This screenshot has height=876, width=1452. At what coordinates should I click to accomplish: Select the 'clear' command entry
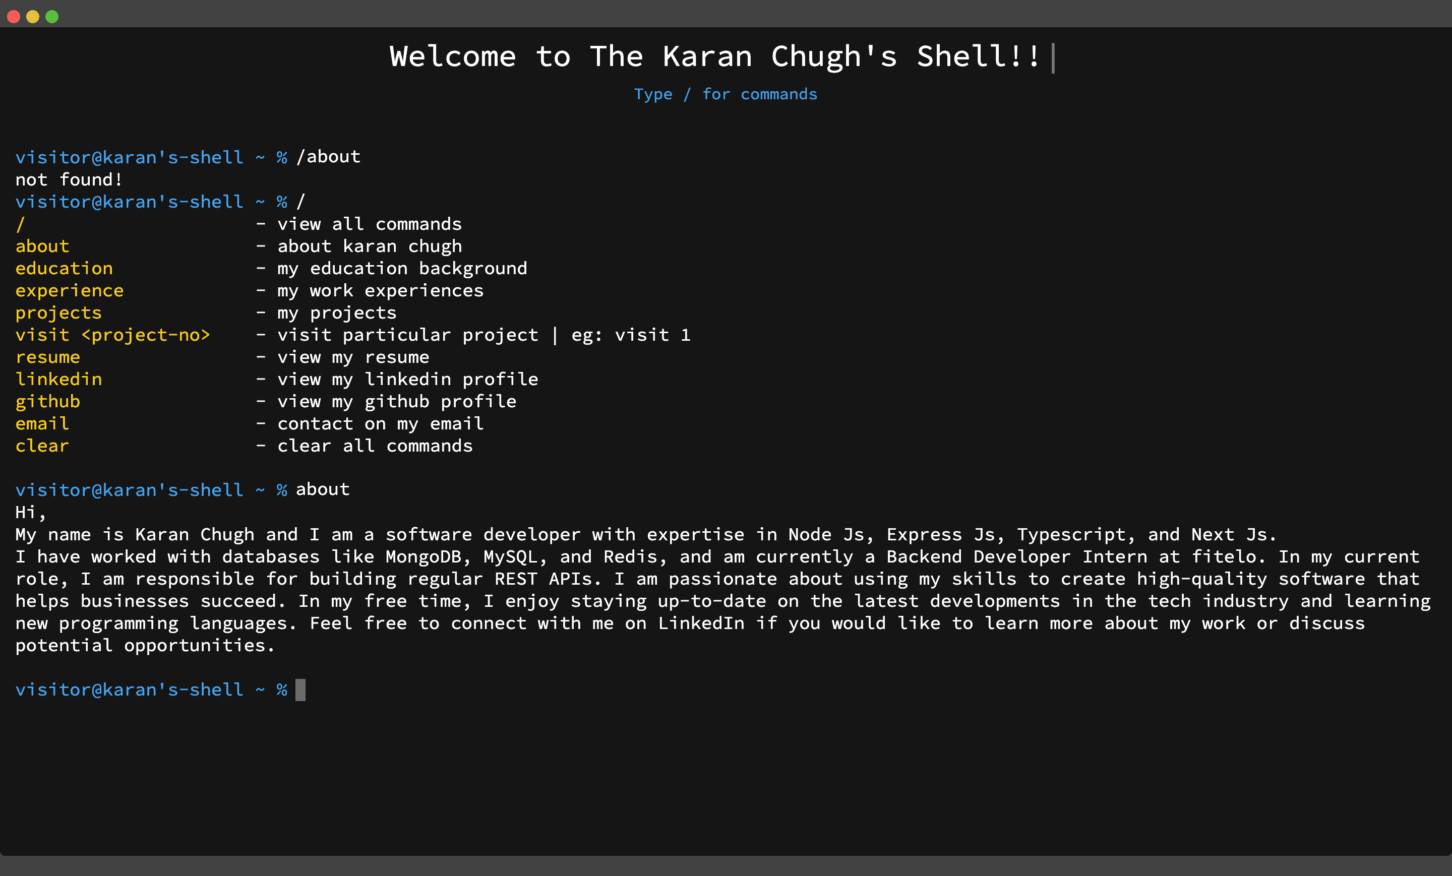[41, 445]
